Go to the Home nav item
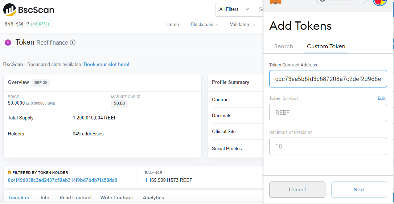The height and width of the screenshot is (204, 394). tap(173, 25)
